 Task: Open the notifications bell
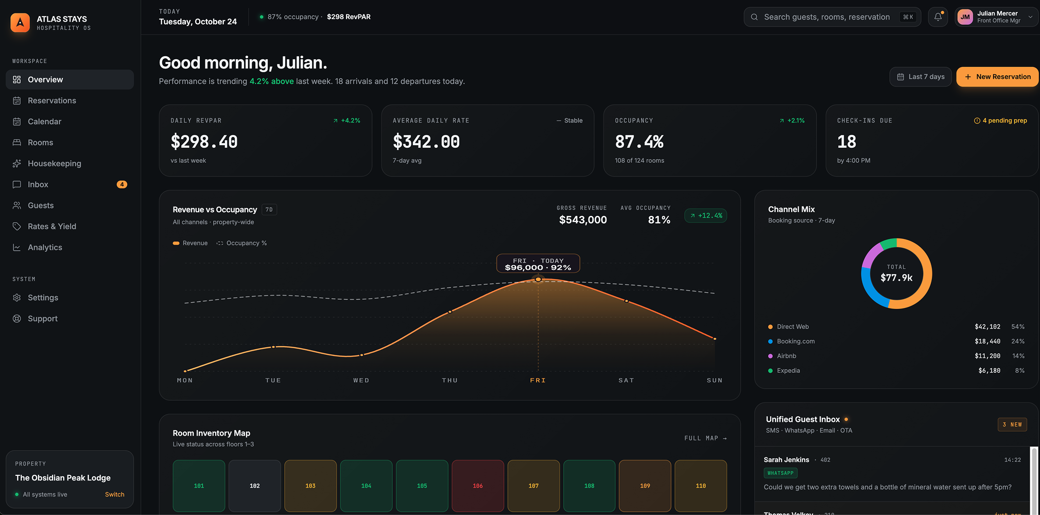938,17
